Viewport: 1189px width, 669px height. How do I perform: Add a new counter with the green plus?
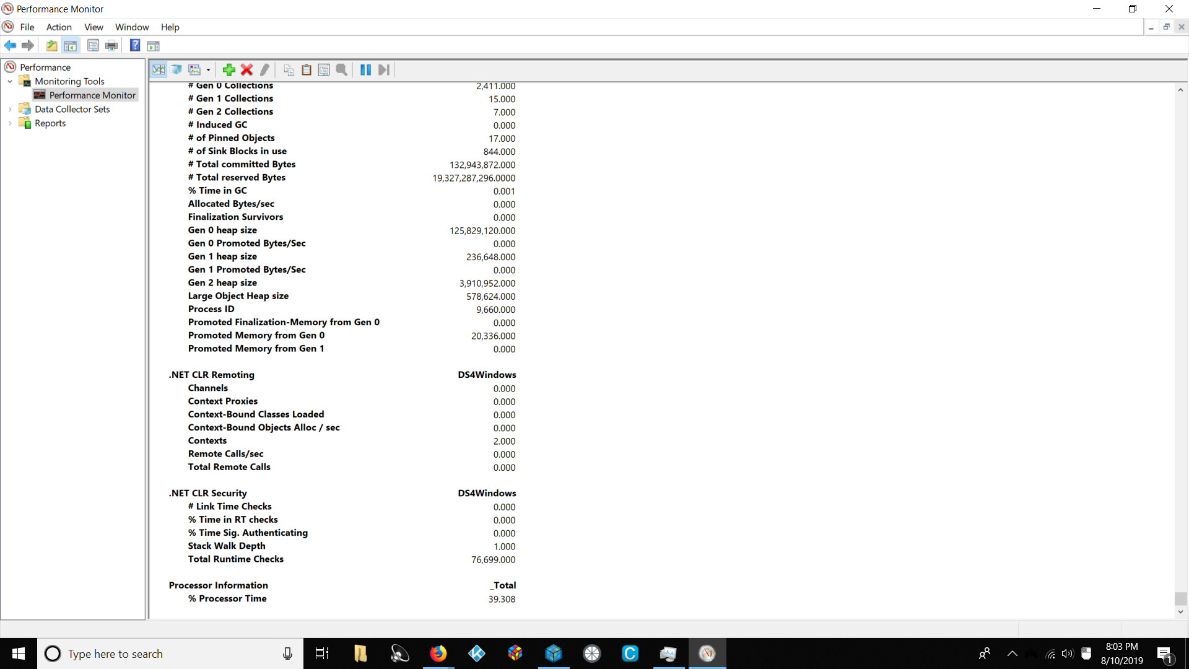[229, 69]
